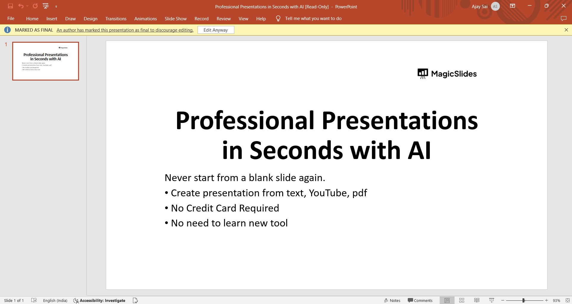Open the comments pane icon at top right
The image size is (572, 304).
[563, 18]
